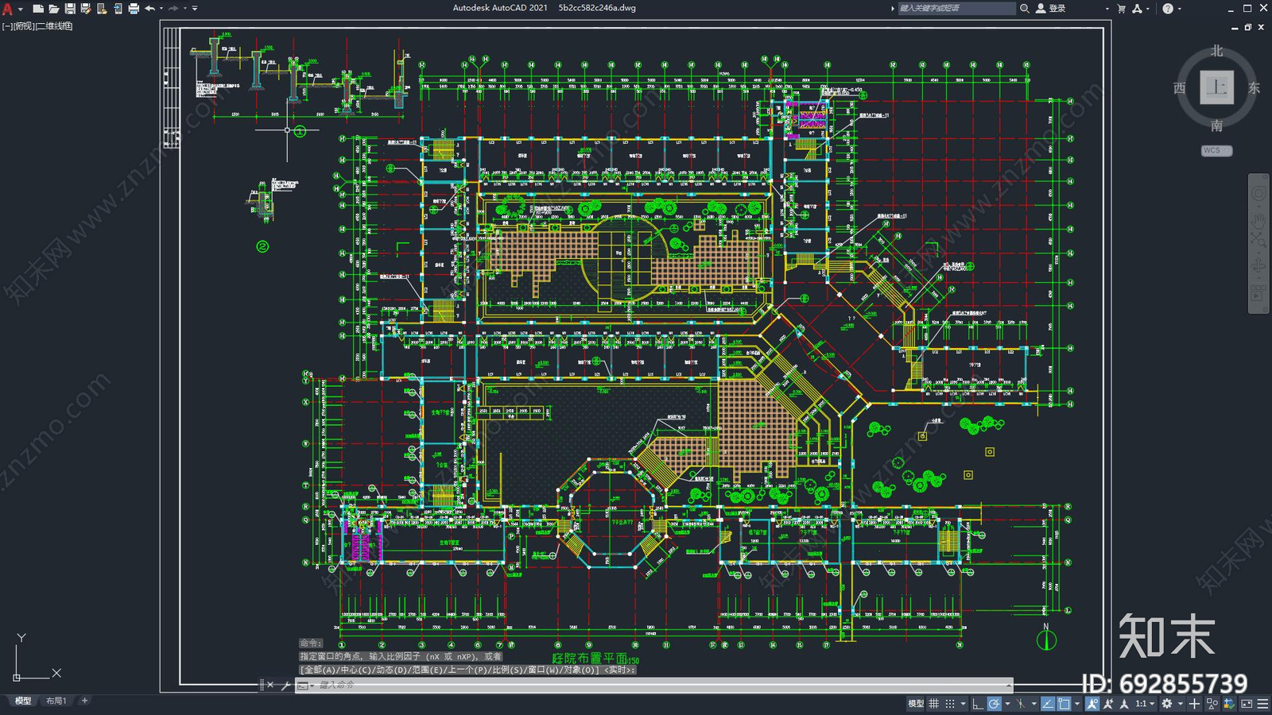Toggle polar tracking in the status bar
This screenshot has height=715, width=1272.
click(994, 702)
